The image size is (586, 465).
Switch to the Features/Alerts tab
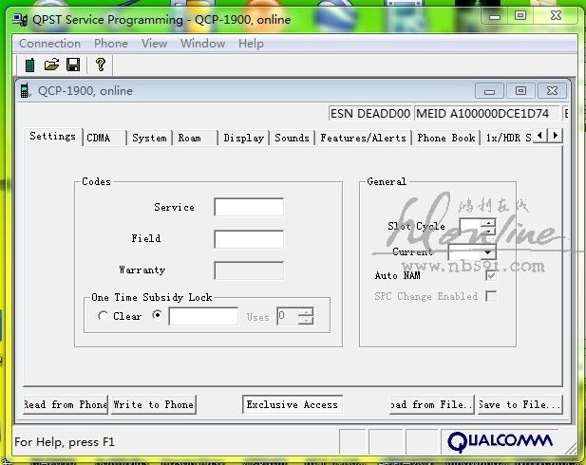click(363, 138)
